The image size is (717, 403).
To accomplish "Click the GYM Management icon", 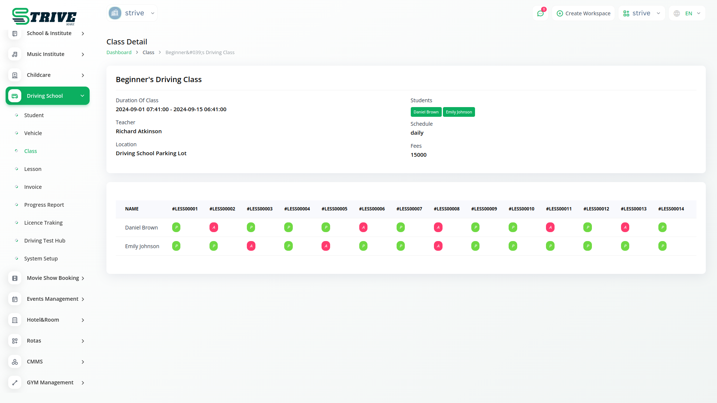I will tap(15, 382).
